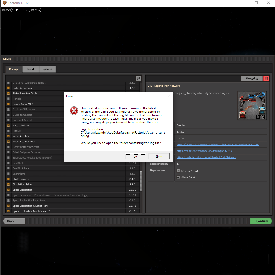Select the Sea Block Pack row
Screen dimensions: 275x275
73,168
